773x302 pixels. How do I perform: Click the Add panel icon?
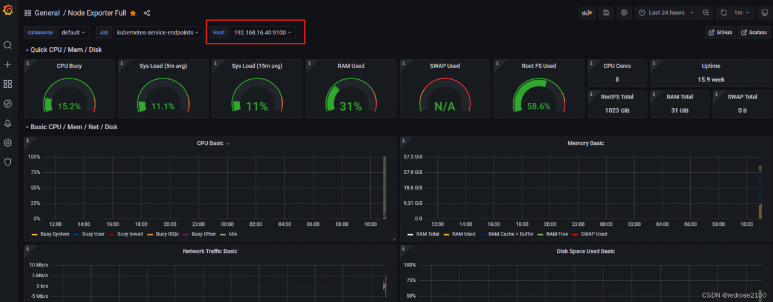click(x=586, y=13)
